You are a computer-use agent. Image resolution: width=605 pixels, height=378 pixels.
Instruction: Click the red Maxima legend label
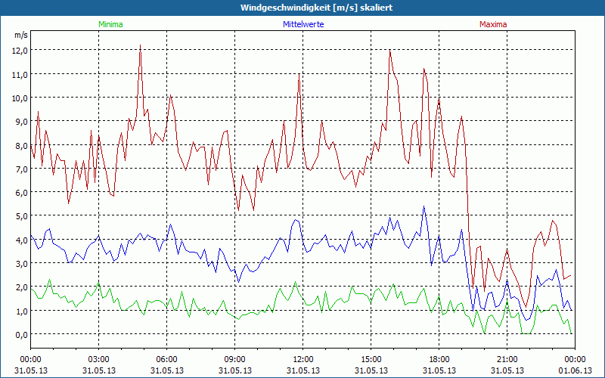click(x=493, y=24)
